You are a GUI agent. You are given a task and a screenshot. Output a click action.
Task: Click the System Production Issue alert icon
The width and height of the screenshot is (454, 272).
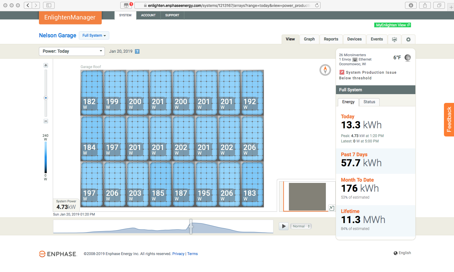point(342,72)
